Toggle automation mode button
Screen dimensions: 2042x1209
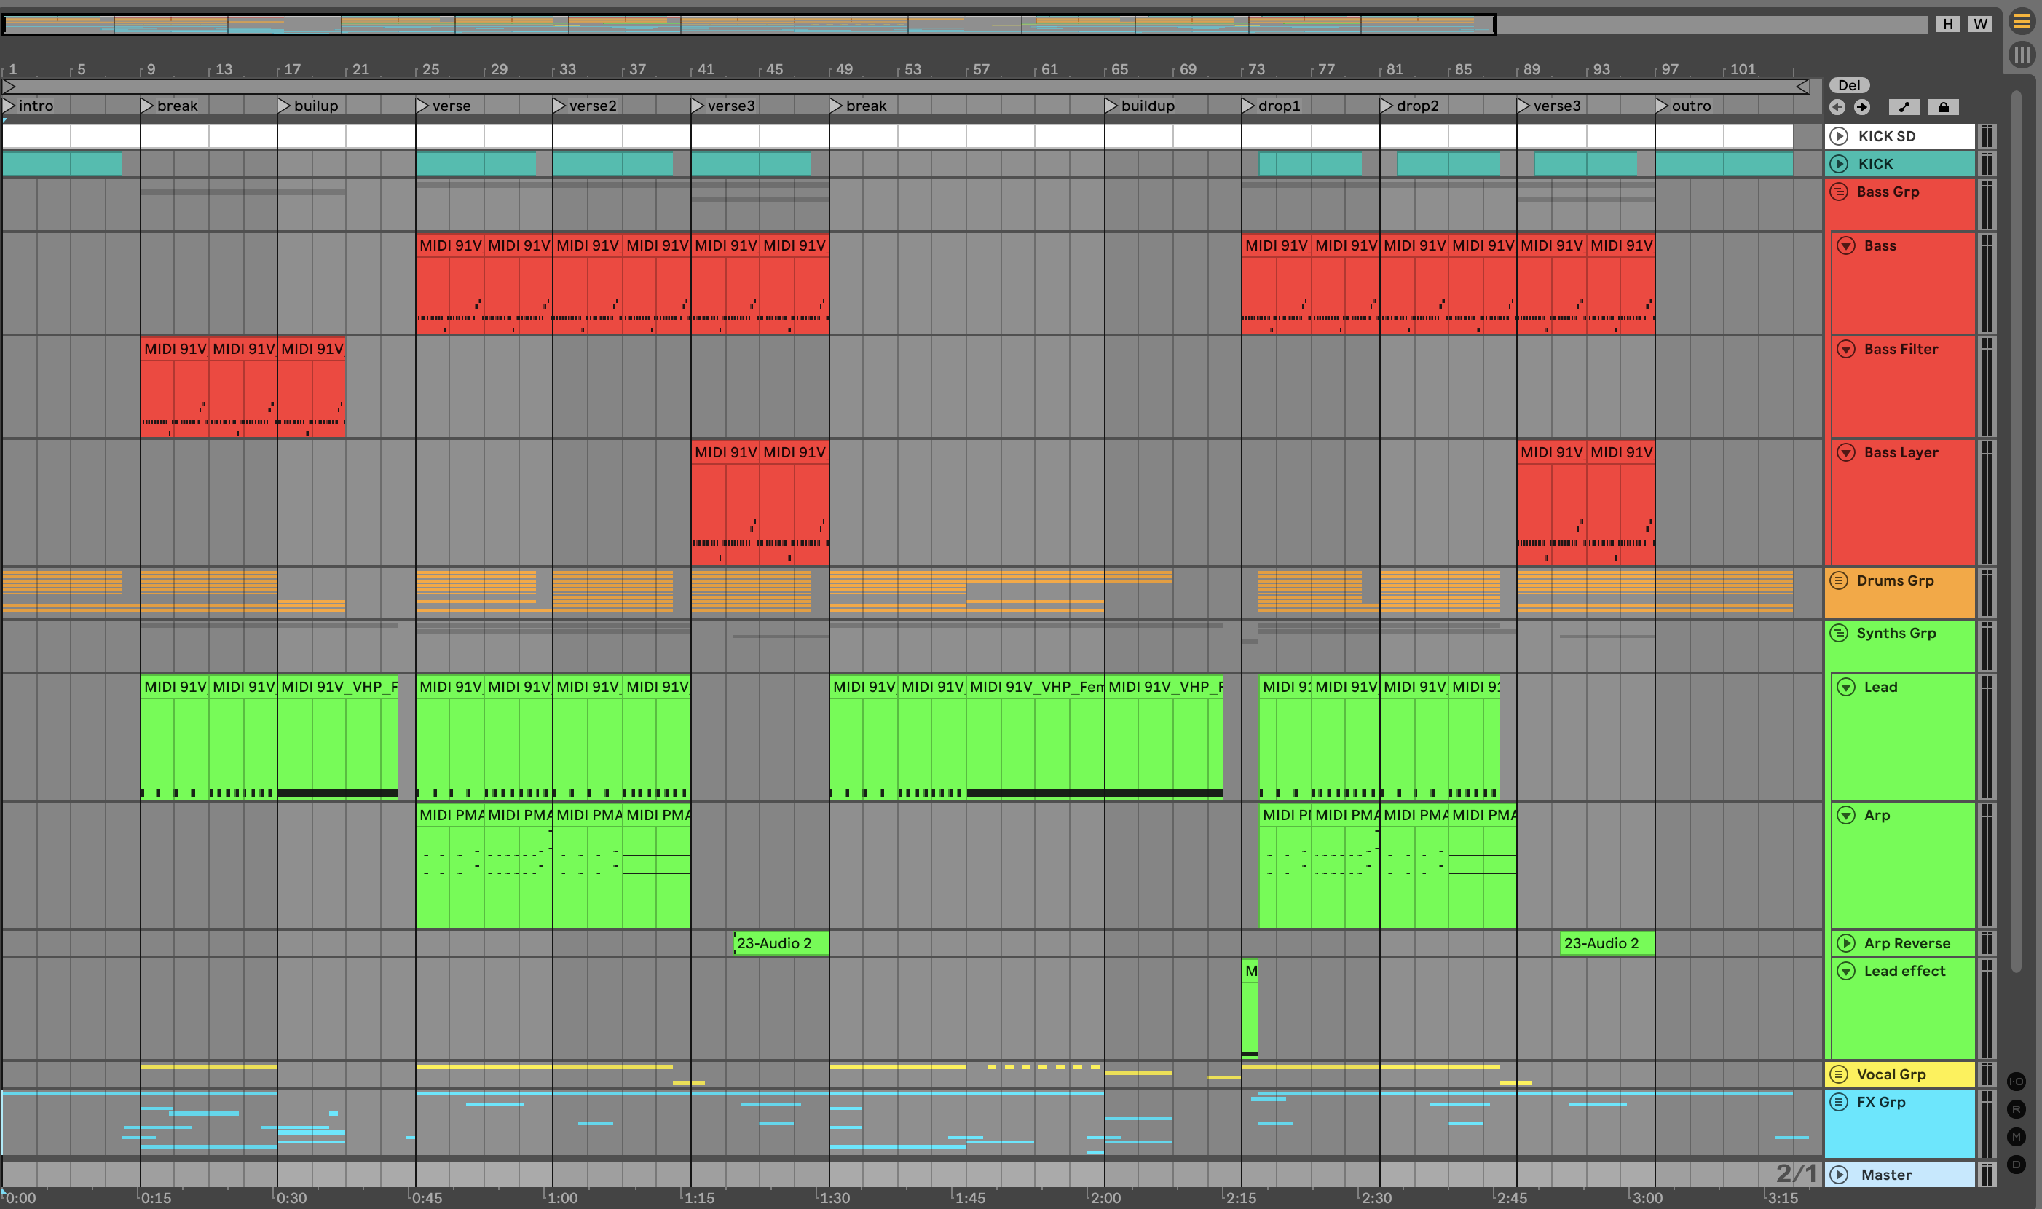coord(1904,107)
